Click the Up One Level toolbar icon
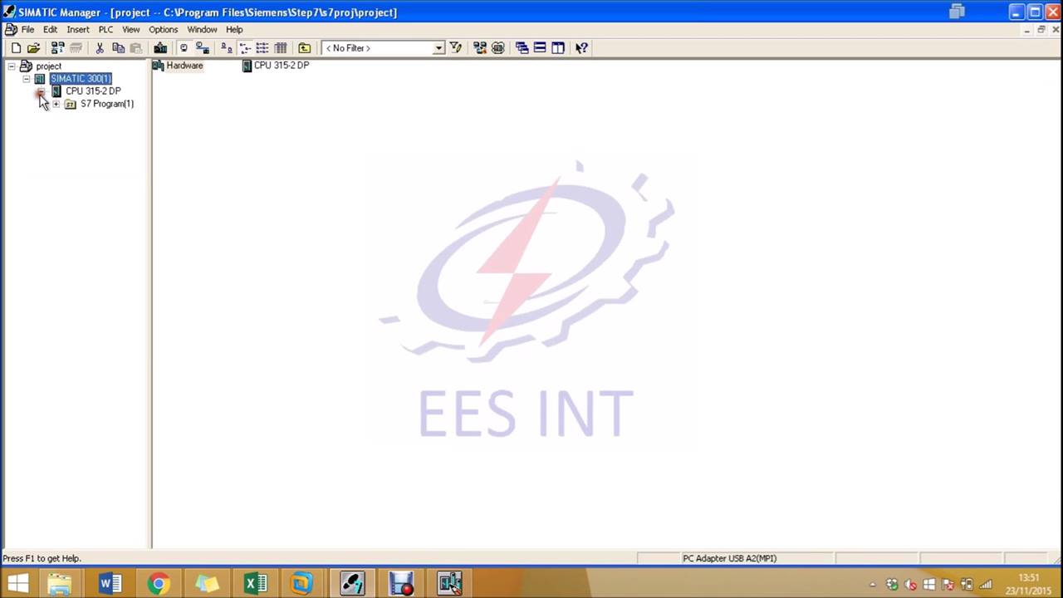1063x598 pixels. coord(304,48)
